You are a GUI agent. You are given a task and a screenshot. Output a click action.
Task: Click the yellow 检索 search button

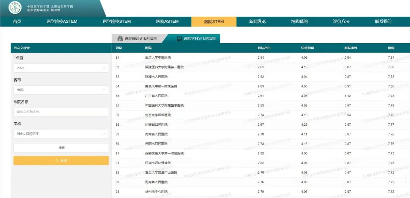click(x=61, y=161)
